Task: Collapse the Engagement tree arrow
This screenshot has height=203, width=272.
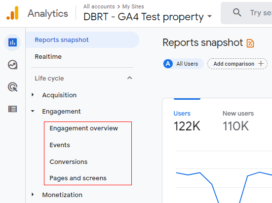Action: pos(33,111)
